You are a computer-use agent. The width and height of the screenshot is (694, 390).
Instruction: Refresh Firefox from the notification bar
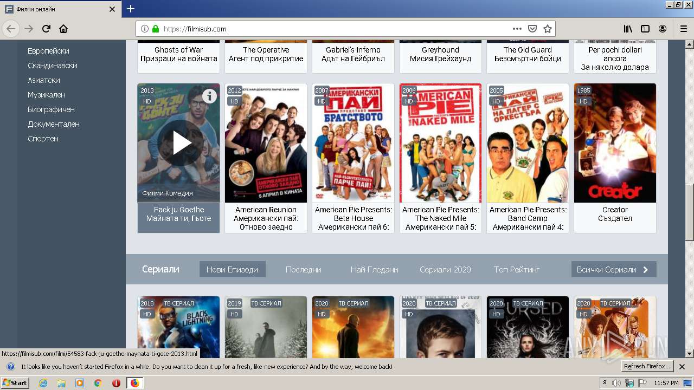647,367
